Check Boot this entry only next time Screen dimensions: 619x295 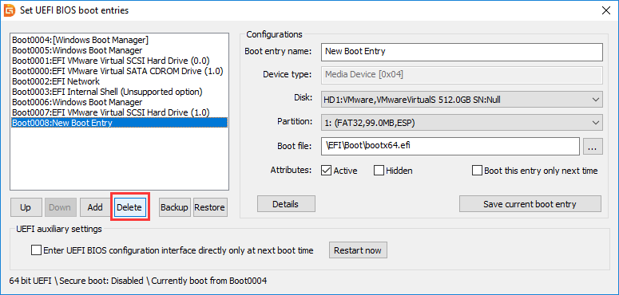[478, 171]
